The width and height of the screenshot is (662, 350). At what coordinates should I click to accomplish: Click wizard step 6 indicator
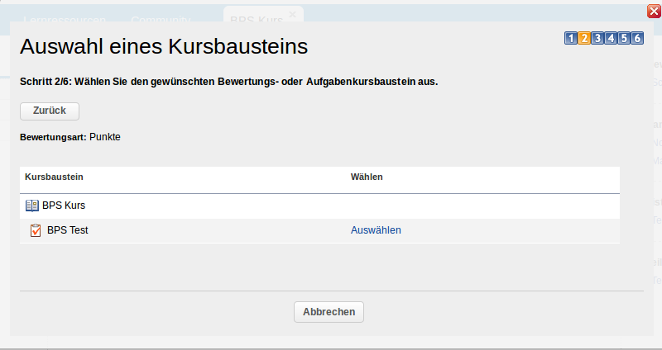637,38
